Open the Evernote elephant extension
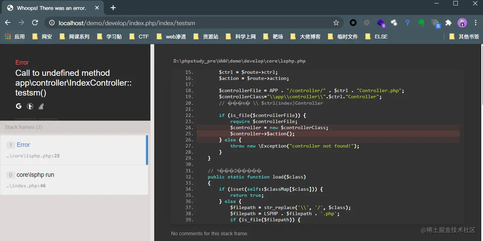483x241 pixels. pyautogui.click(x=421, y=23)
